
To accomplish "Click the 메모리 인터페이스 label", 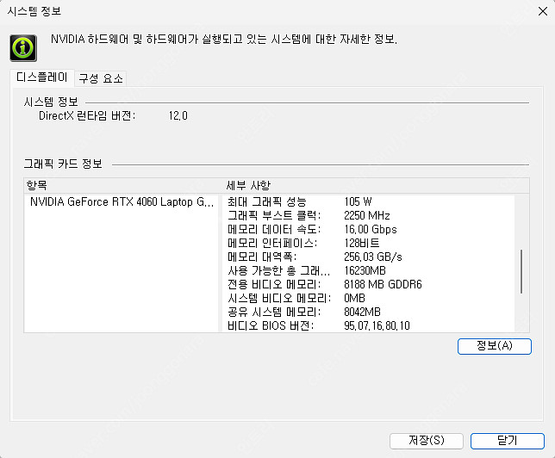I will pyautogui.click(x=272, y=244).
